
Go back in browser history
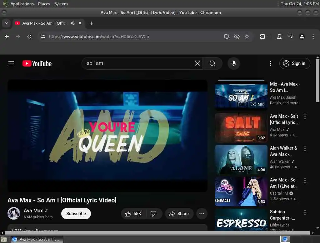pyautogui.click(x=7, y=37)
